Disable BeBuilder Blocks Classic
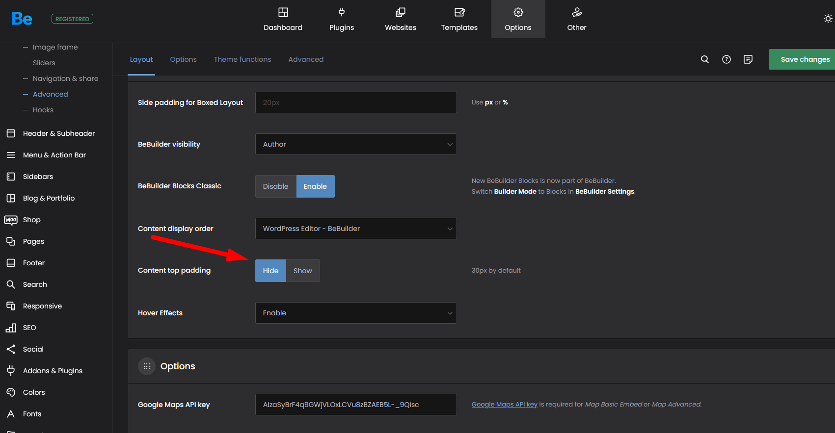This screenshot has height=433, width=835. pos(275,186)
